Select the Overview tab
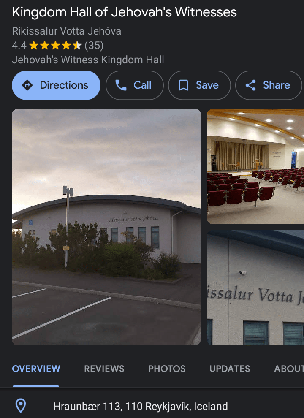 (36, 369)
